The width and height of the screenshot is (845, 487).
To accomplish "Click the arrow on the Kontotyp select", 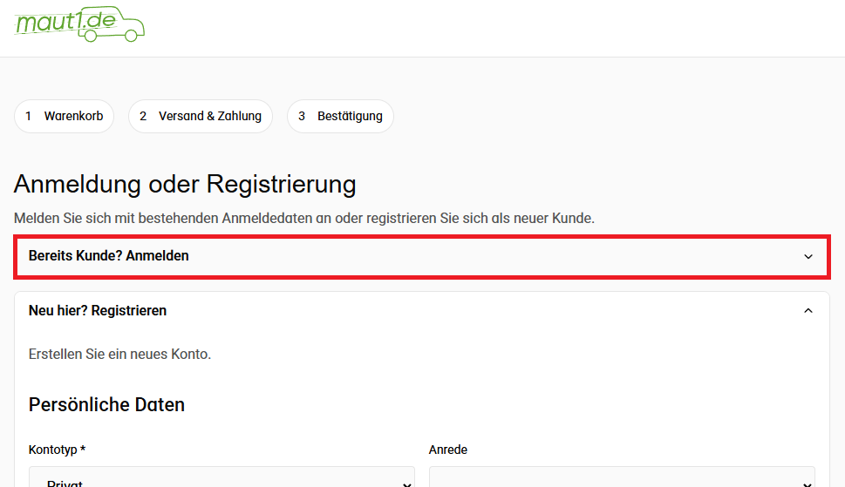I will point(406,482).
